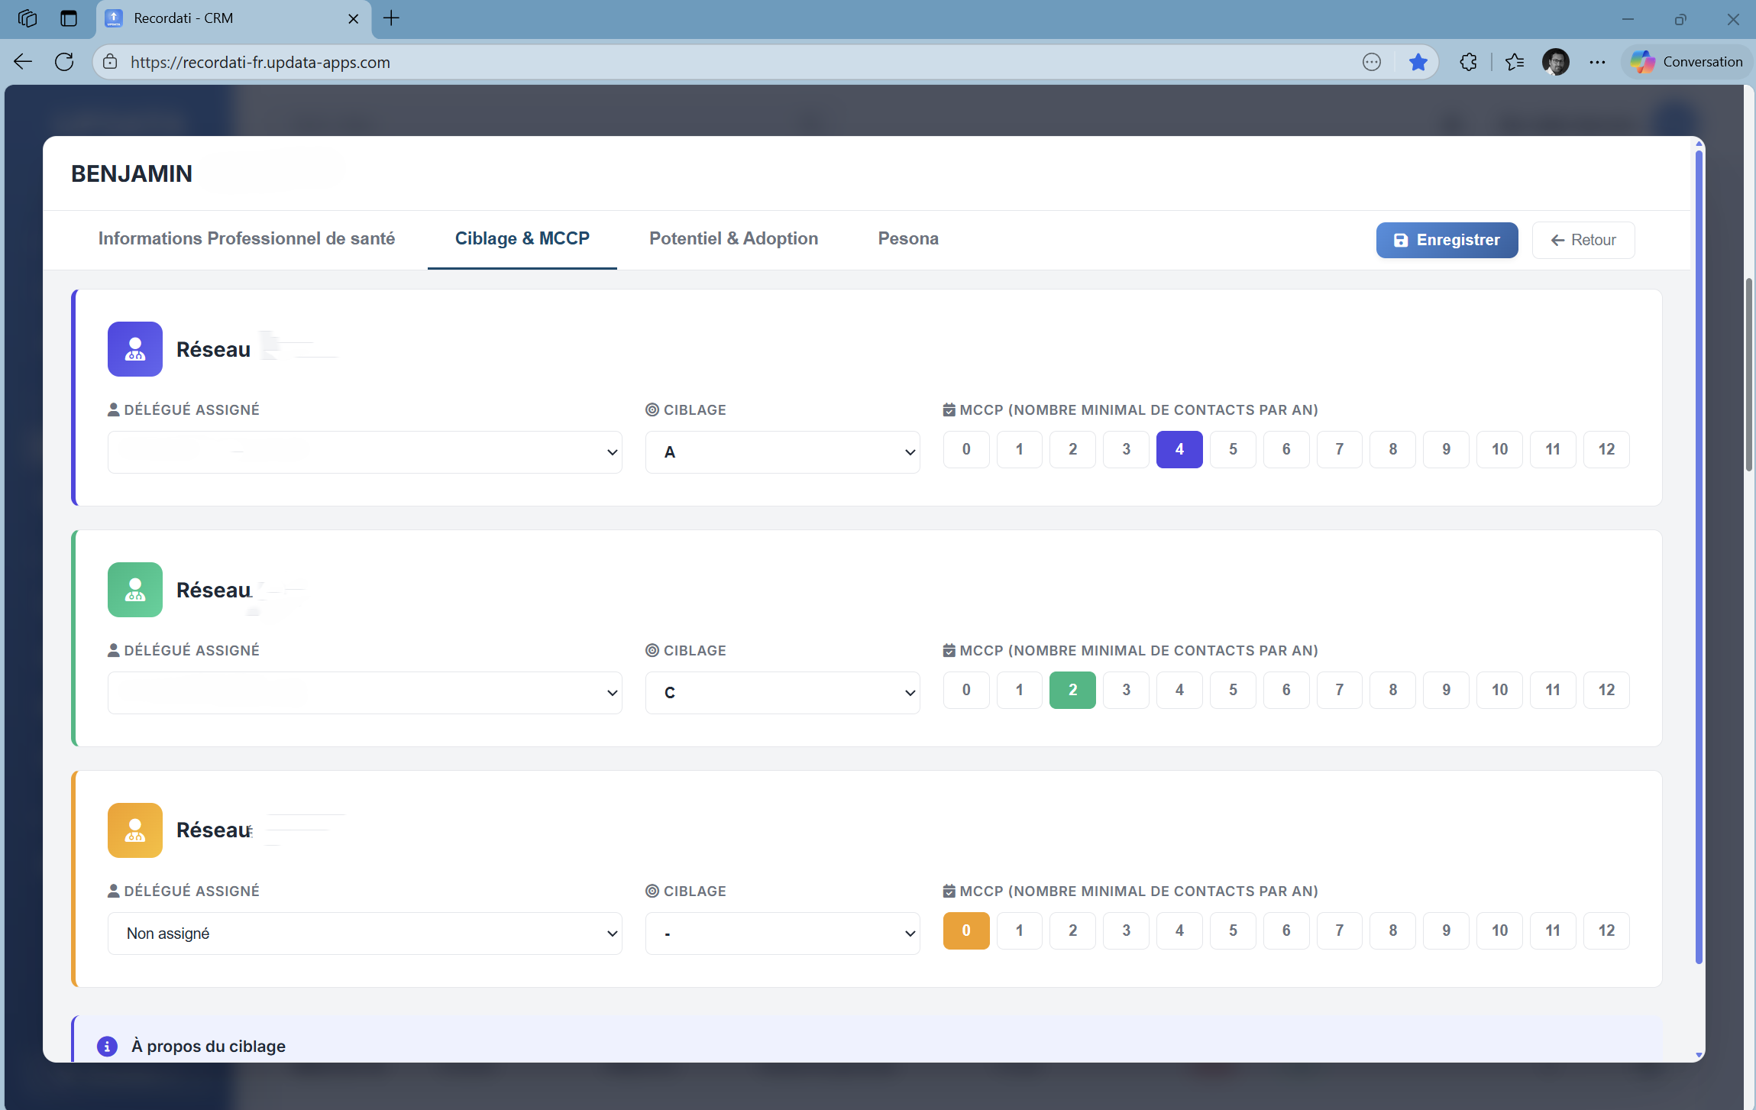This screenshot has height=1110, width=1756.
Task: Click the Retour button
Action: 1583,240
